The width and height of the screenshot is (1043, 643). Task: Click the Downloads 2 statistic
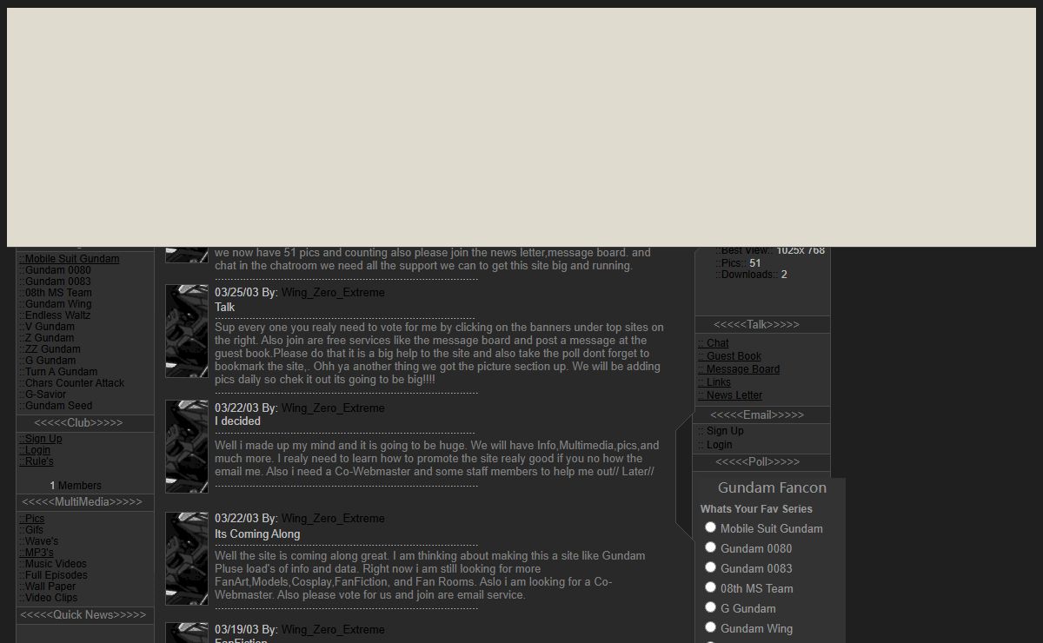tap(751, 275)
